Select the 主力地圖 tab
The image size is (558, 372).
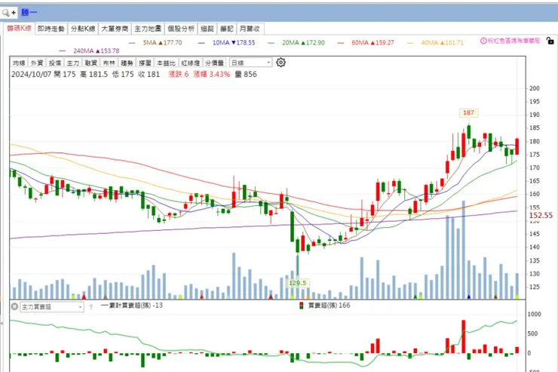pyautogui.click(x=148, y=29)
